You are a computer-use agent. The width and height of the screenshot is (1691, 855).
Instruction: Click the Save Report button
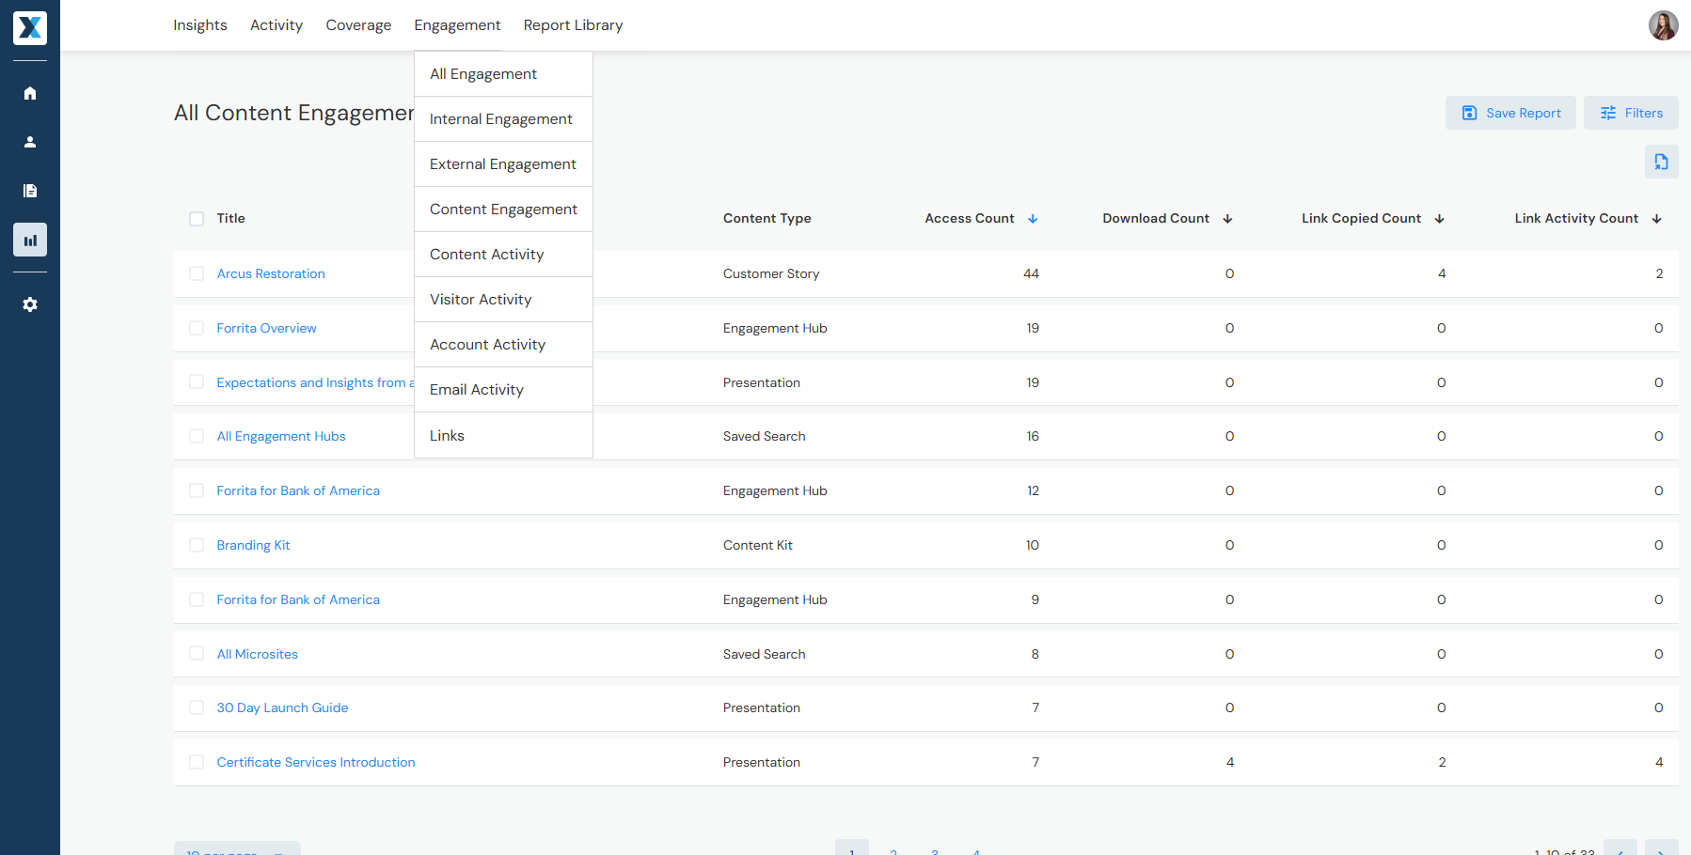point(1510,113)
